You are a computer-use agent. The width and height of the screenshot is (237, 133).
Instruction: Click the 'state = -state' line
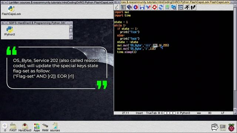coord(127,42)
